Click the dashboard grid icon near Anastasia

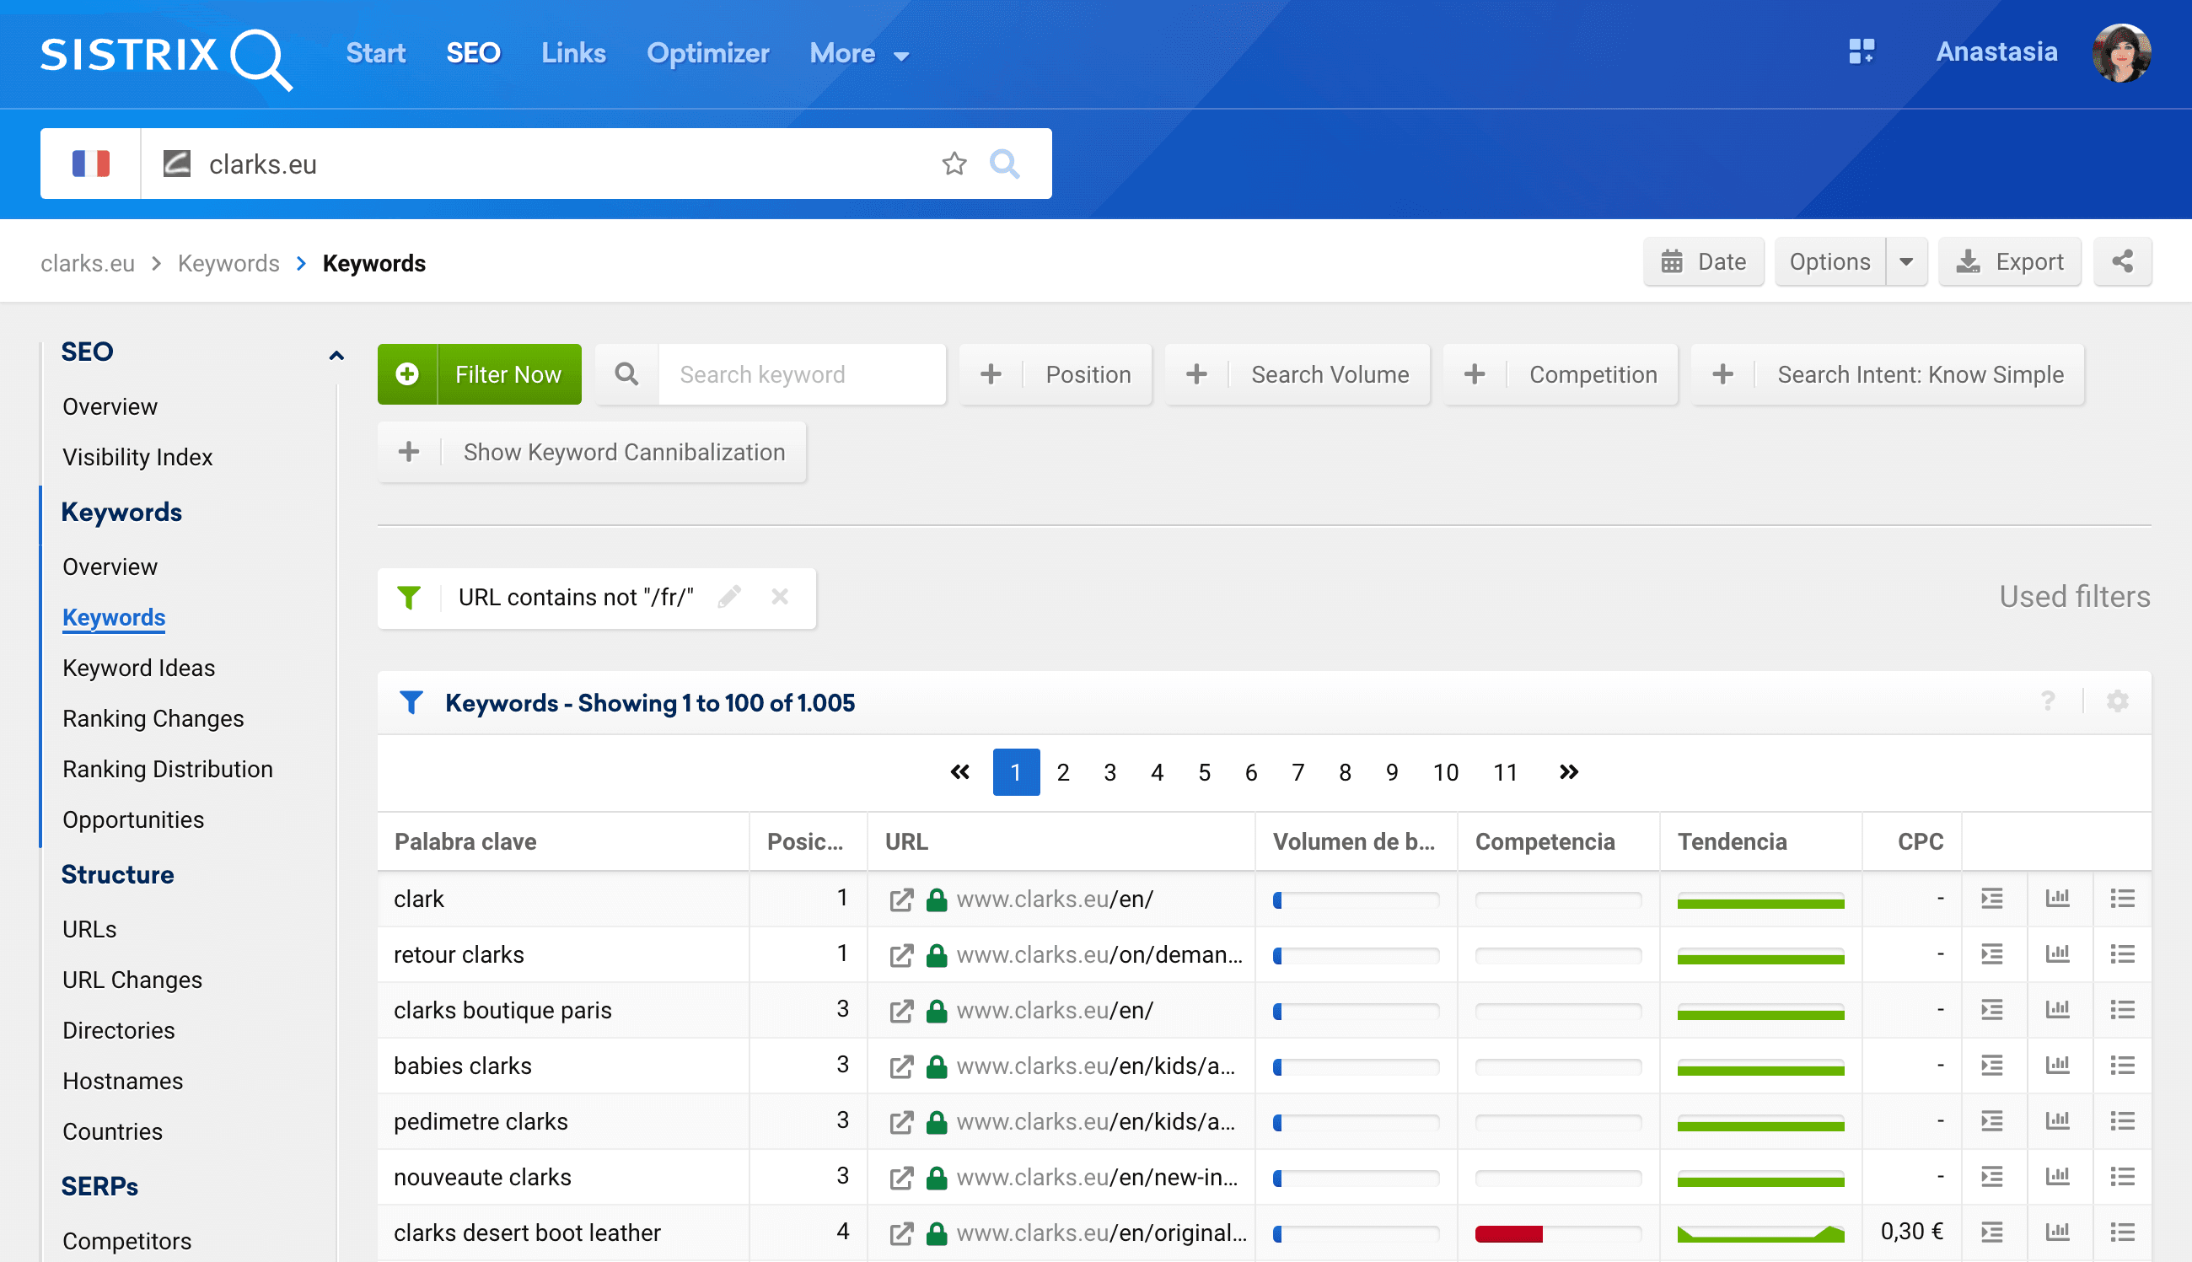point(1861,52)
